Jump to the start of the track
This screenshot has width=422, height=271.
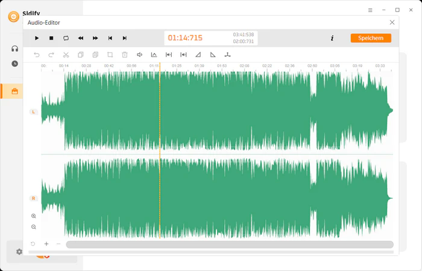coord(110,38)
